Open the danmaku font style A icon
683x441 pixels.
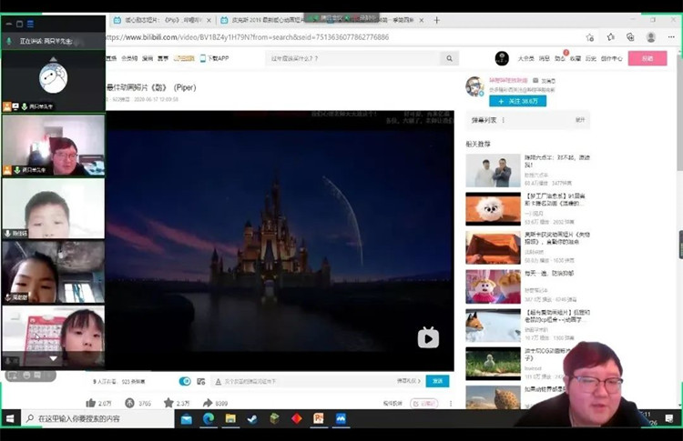point(219,381)
